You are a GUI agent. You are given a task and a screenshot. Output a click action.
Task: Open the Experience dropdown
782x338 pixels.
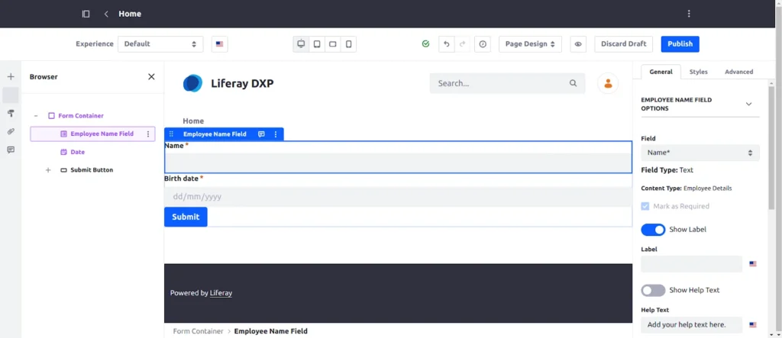tap(160, 43)
